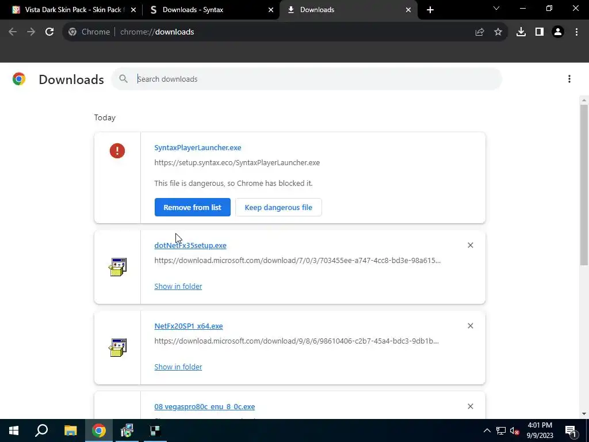Viewport: 589px width, 442px height.
Task: Open the taskbar clock and date
Action: click(x=540, y=430)
